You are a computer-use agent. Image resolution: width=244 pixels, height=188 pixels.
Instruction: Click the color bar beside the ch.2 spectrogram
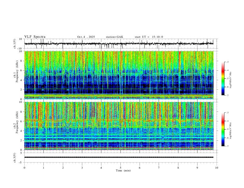223,129
